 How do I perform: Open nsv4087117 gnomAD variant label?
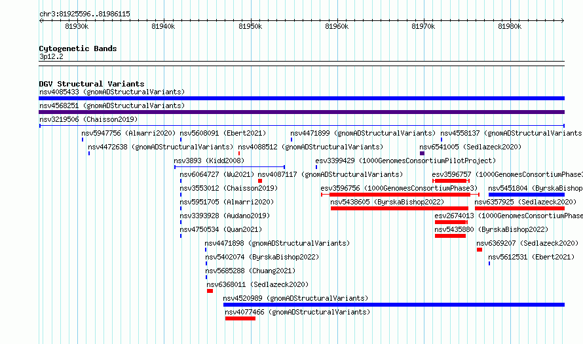click(x=330, y=174)
